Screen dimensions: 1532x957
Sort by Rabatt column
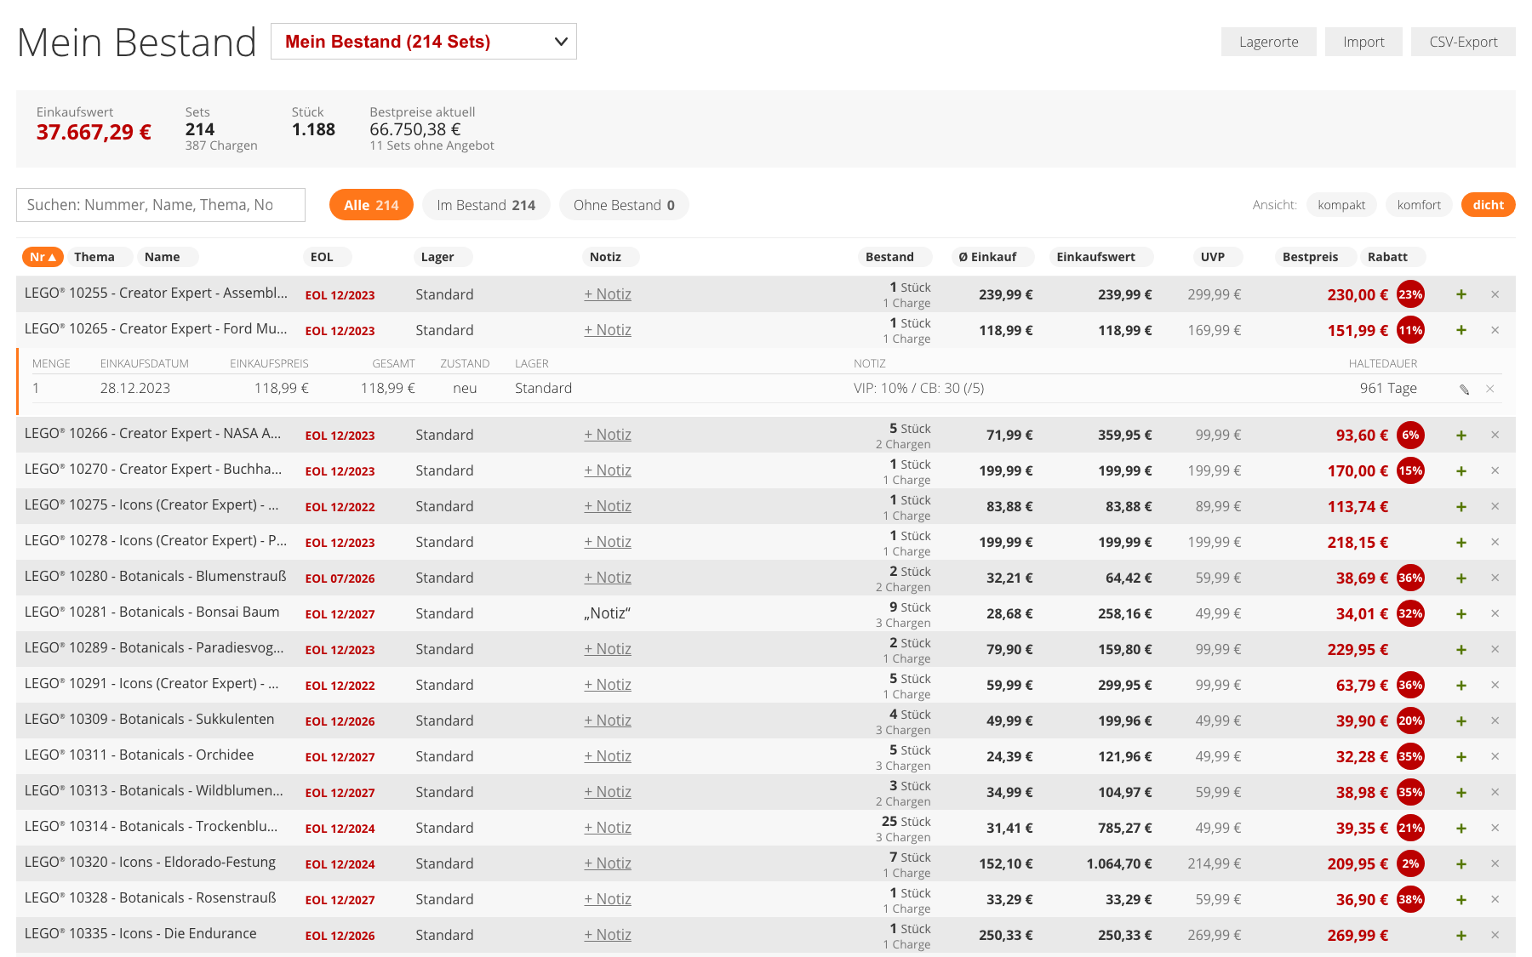click(x=1392, y=257)
